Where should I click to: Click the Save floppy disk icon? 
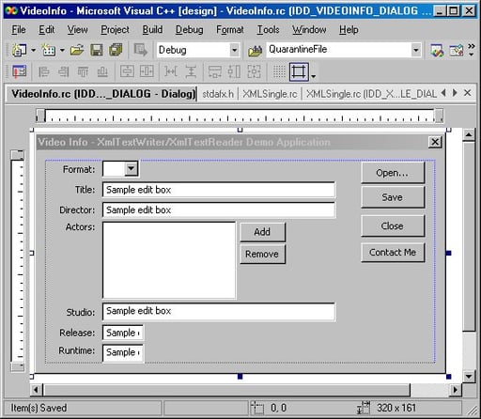[97, 50]
